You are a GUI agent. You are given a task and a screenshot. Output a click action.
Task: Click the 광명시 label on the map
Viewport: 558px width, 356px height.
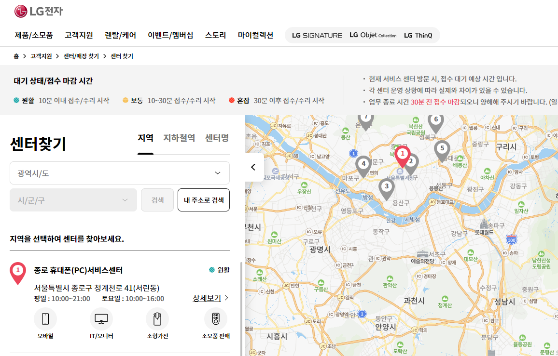320,250
